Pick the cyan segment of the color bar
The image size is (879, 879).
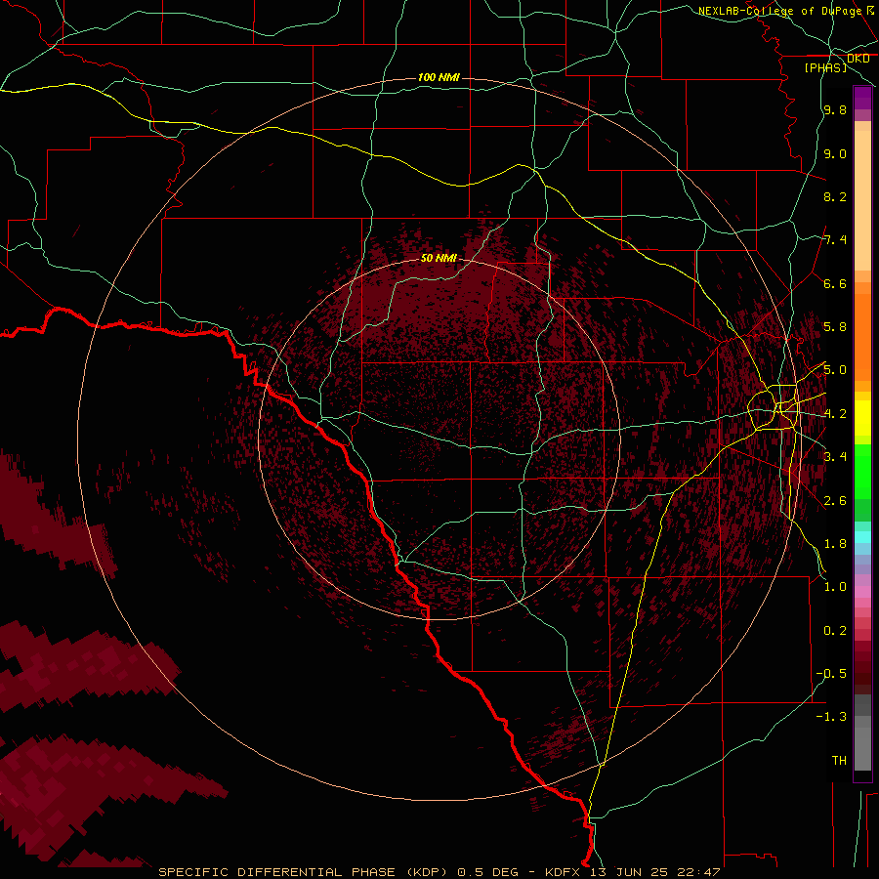tap(862, 537)
